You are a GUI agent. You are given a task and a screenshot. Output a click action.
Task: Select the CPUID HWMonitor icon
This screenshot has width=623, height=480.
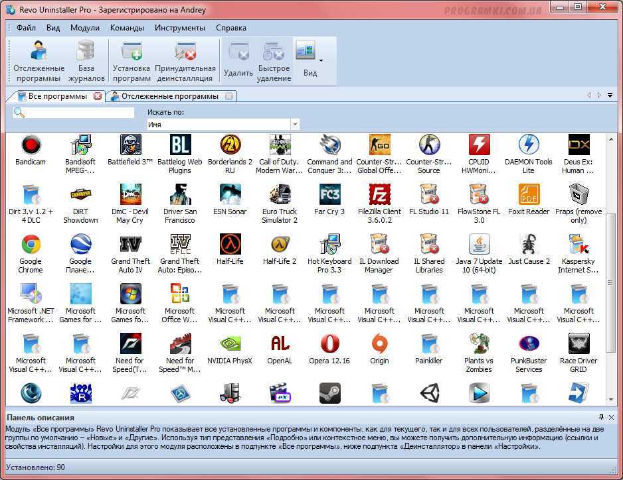479,145
